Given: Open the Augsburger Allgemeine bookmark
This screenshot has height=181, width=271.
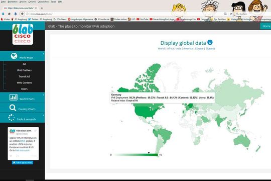Looking at the screenshot, I should tap(80, 19).
